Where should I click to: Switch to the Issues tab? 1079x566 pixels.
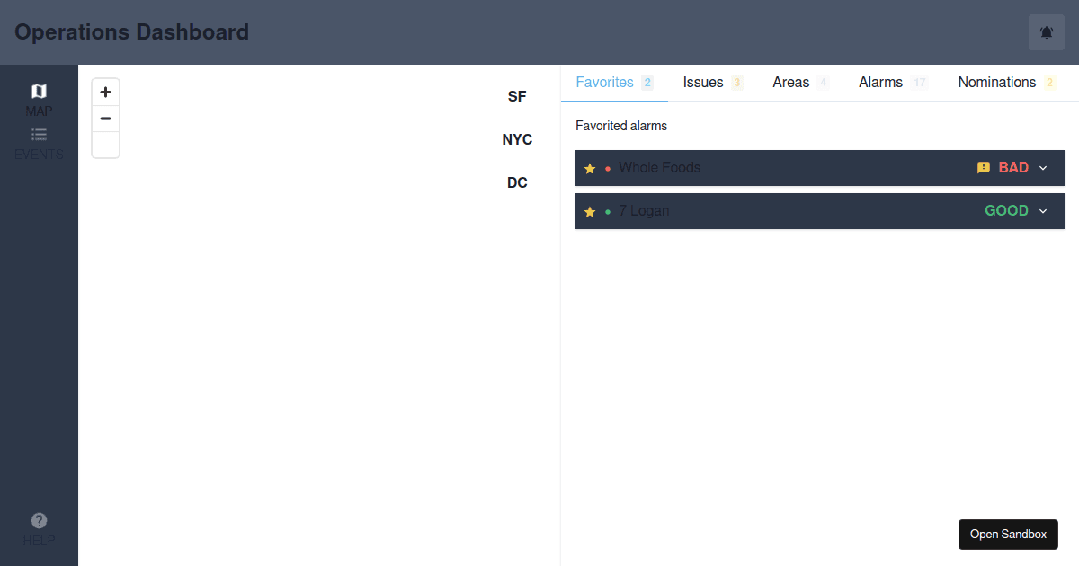713,83
